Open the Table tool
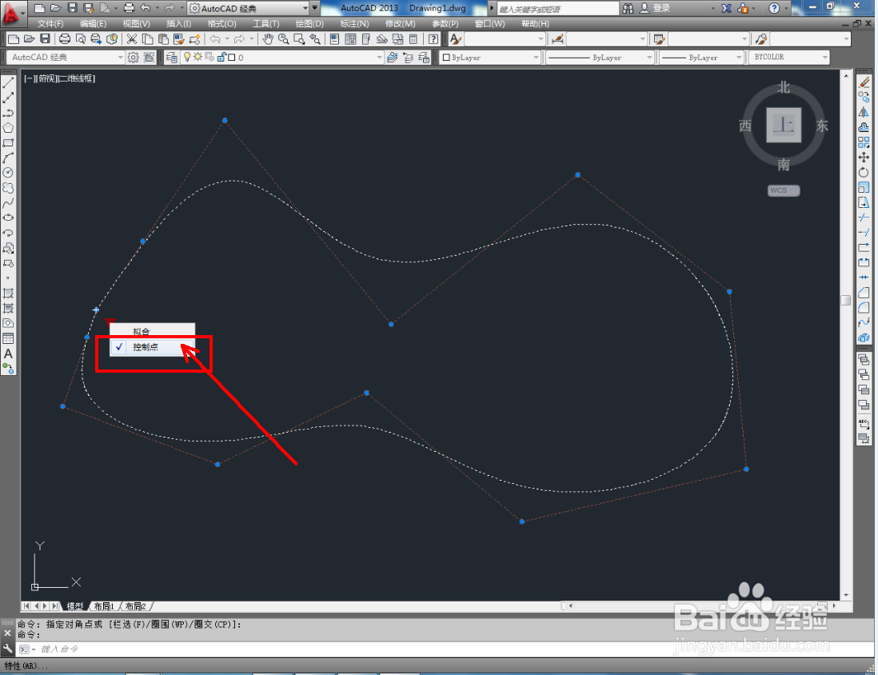This screenshot has height=675, width=878. point(9,338)
